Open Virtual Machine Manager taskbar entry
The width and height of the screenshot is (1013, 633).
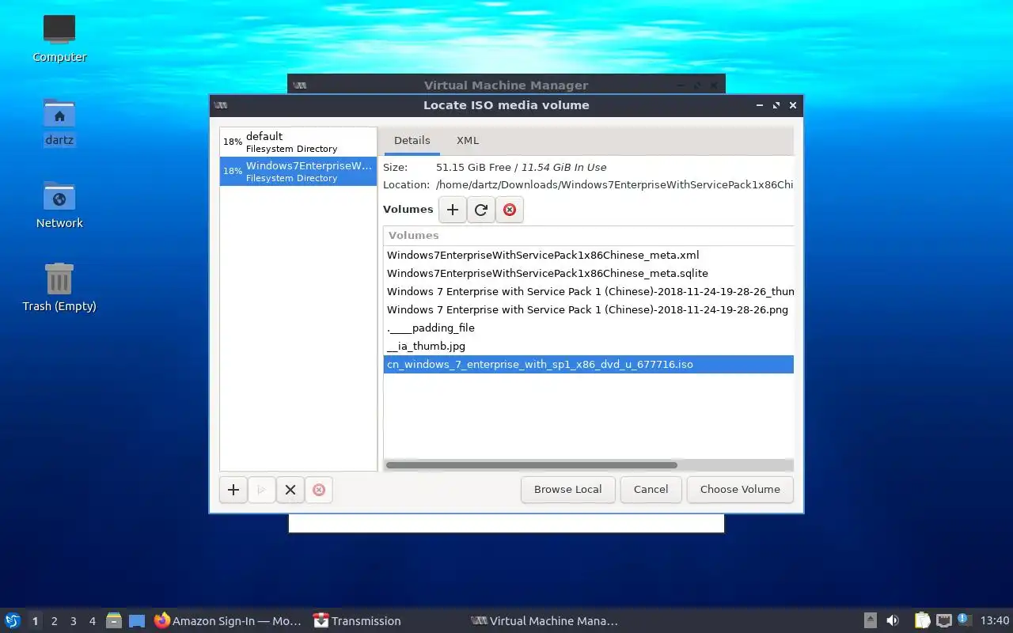[544, 621]
